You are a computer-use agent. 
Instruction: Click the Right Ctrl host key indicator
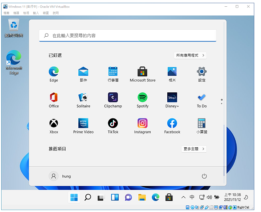tap(243, 207)
